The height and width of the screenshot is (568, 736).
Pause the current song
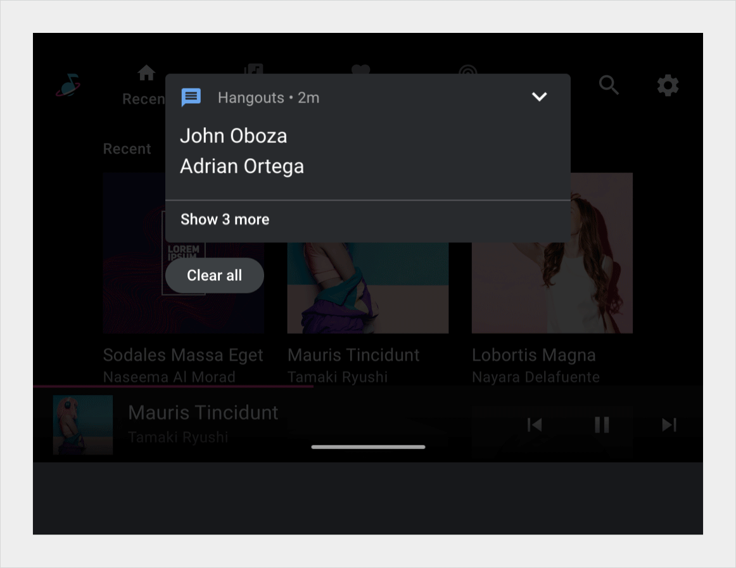pyautogui.click(x=602, y=425)
